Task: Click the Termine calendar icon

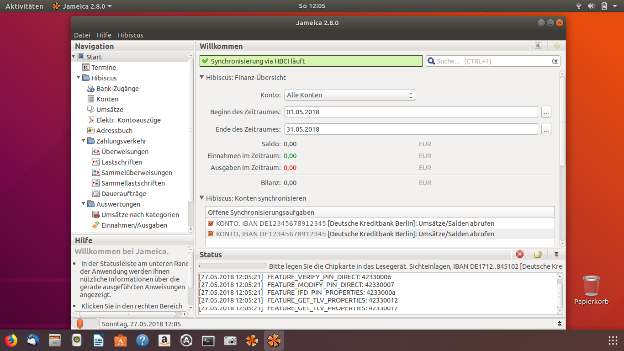Action: click(86, 68)
